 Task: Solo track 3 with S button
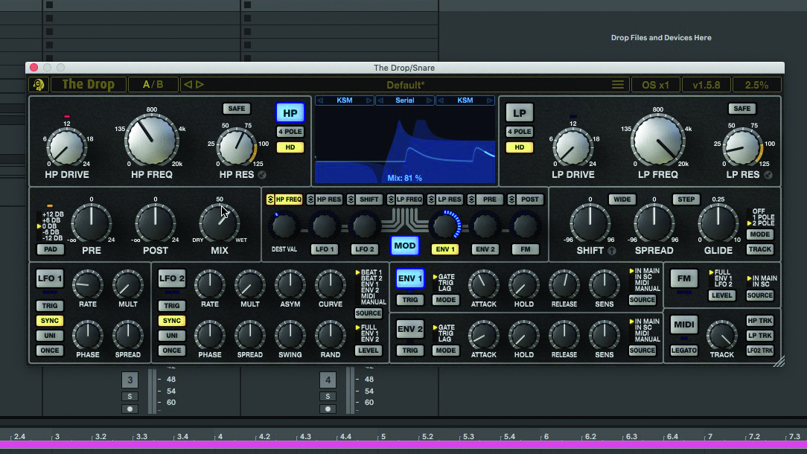(130, 397)
